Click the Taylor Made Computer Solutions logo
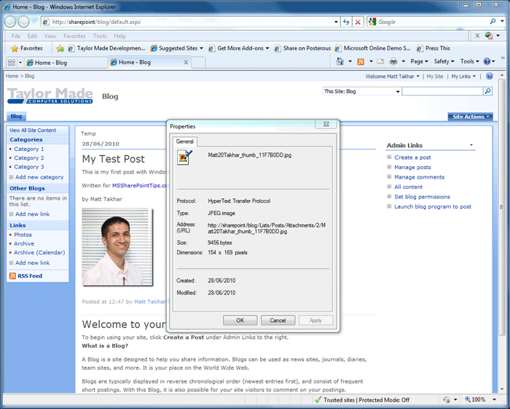The height and width of the screenshot is (409, 510). pyautogui.click(x=50, y=96)
